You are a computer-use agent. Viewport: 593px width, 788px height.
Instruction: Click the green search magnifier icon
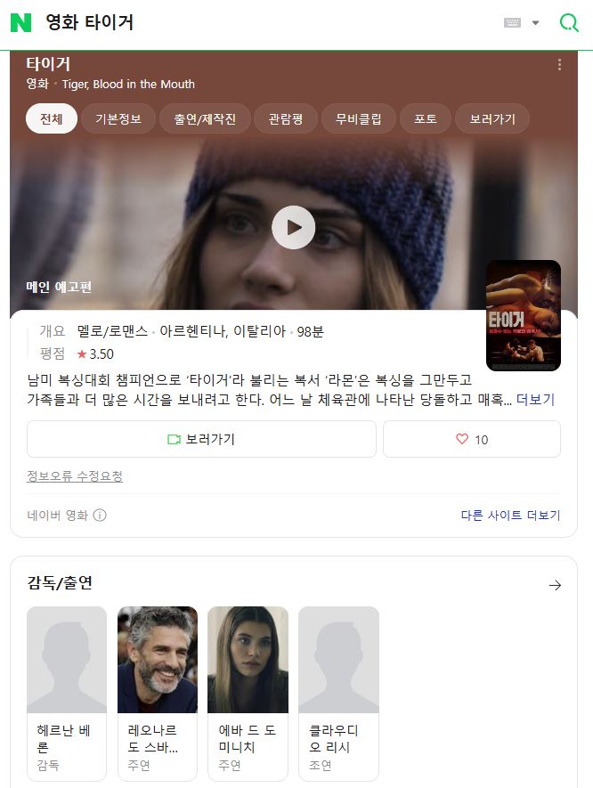[568, 23]
